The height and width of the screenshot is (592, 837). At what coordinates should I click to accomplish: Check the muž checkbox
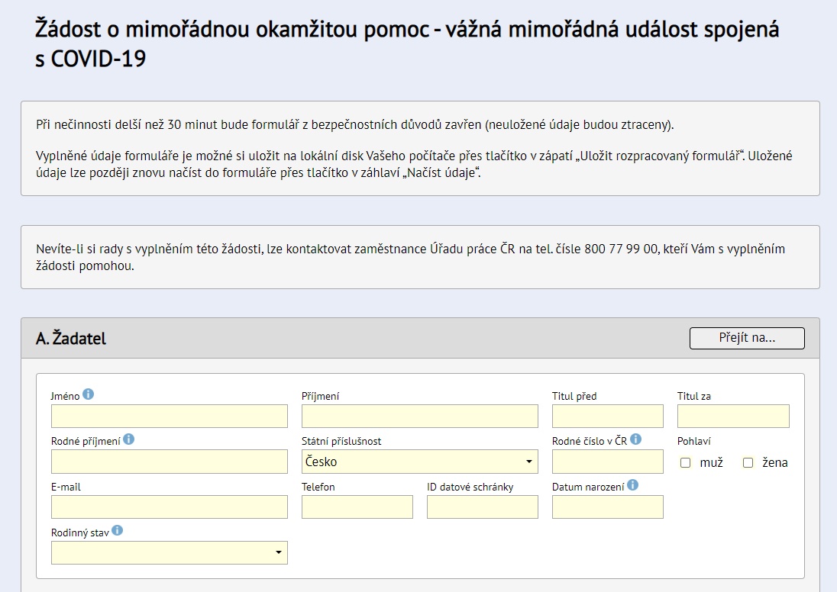[685, 462]
